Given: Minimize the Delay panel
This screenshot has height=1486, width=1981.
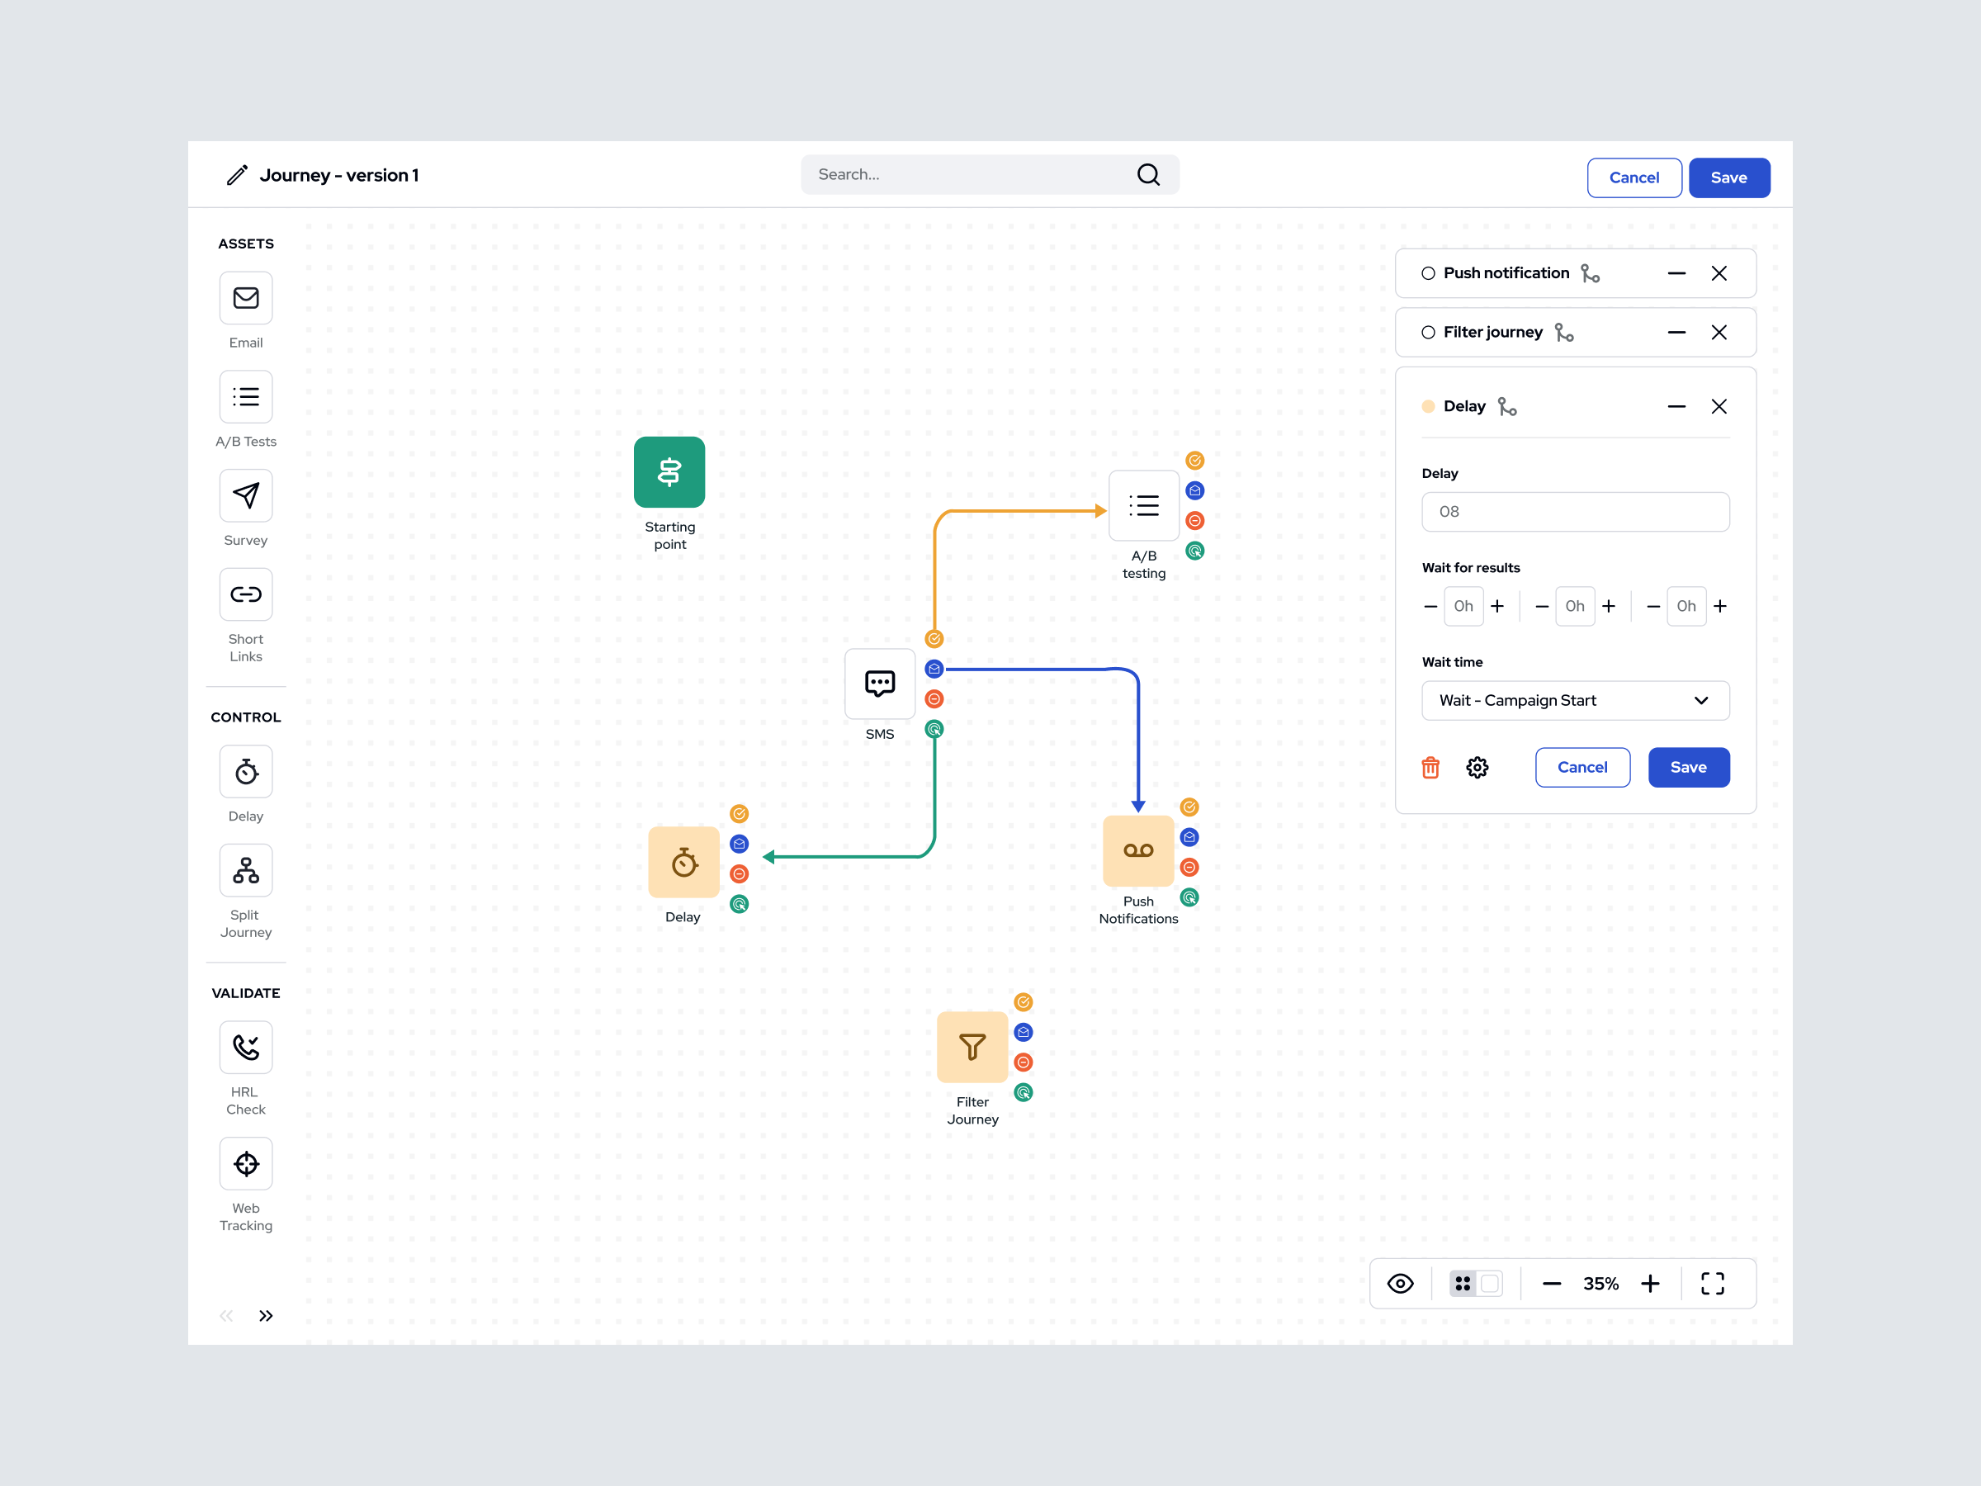Looking at the screenshot, I should coord(1676,407).
